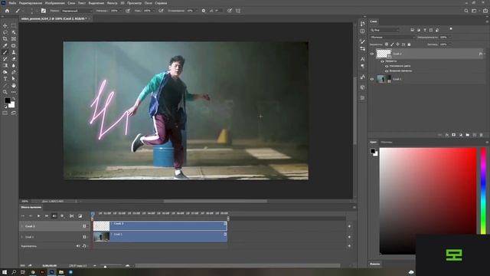The height and width of the screenshot is (276, 490).
Task: Open brush opacity value dropdown
Action: coord(121,11)
